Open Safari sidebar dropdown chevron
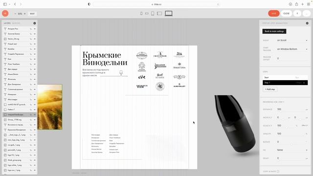This screenshot has width=313, height=176. [x=9, y=4]
